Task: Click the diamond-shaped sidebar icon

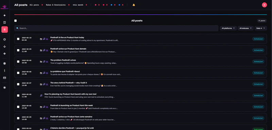Action: (x=4, y=54)
